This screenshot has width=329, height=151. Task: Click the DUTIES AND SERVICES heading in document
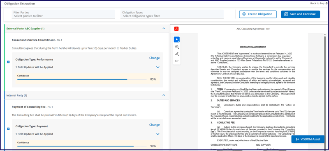tap(229, 100)
